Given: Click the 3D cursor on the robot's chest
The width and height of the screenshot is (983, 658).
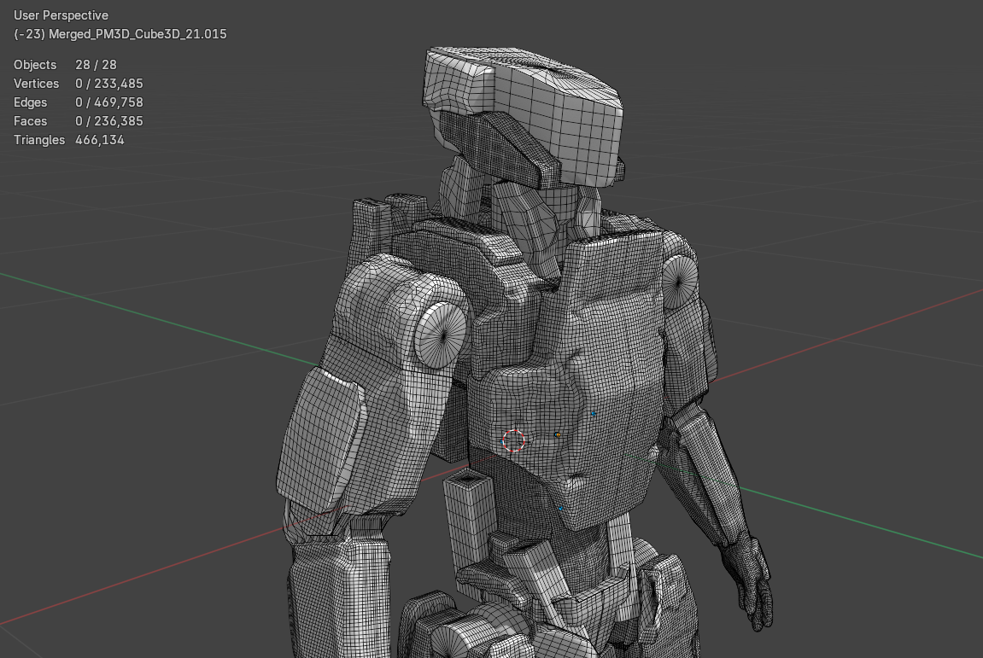Looking at the screenshot, I should click(512, 441).
